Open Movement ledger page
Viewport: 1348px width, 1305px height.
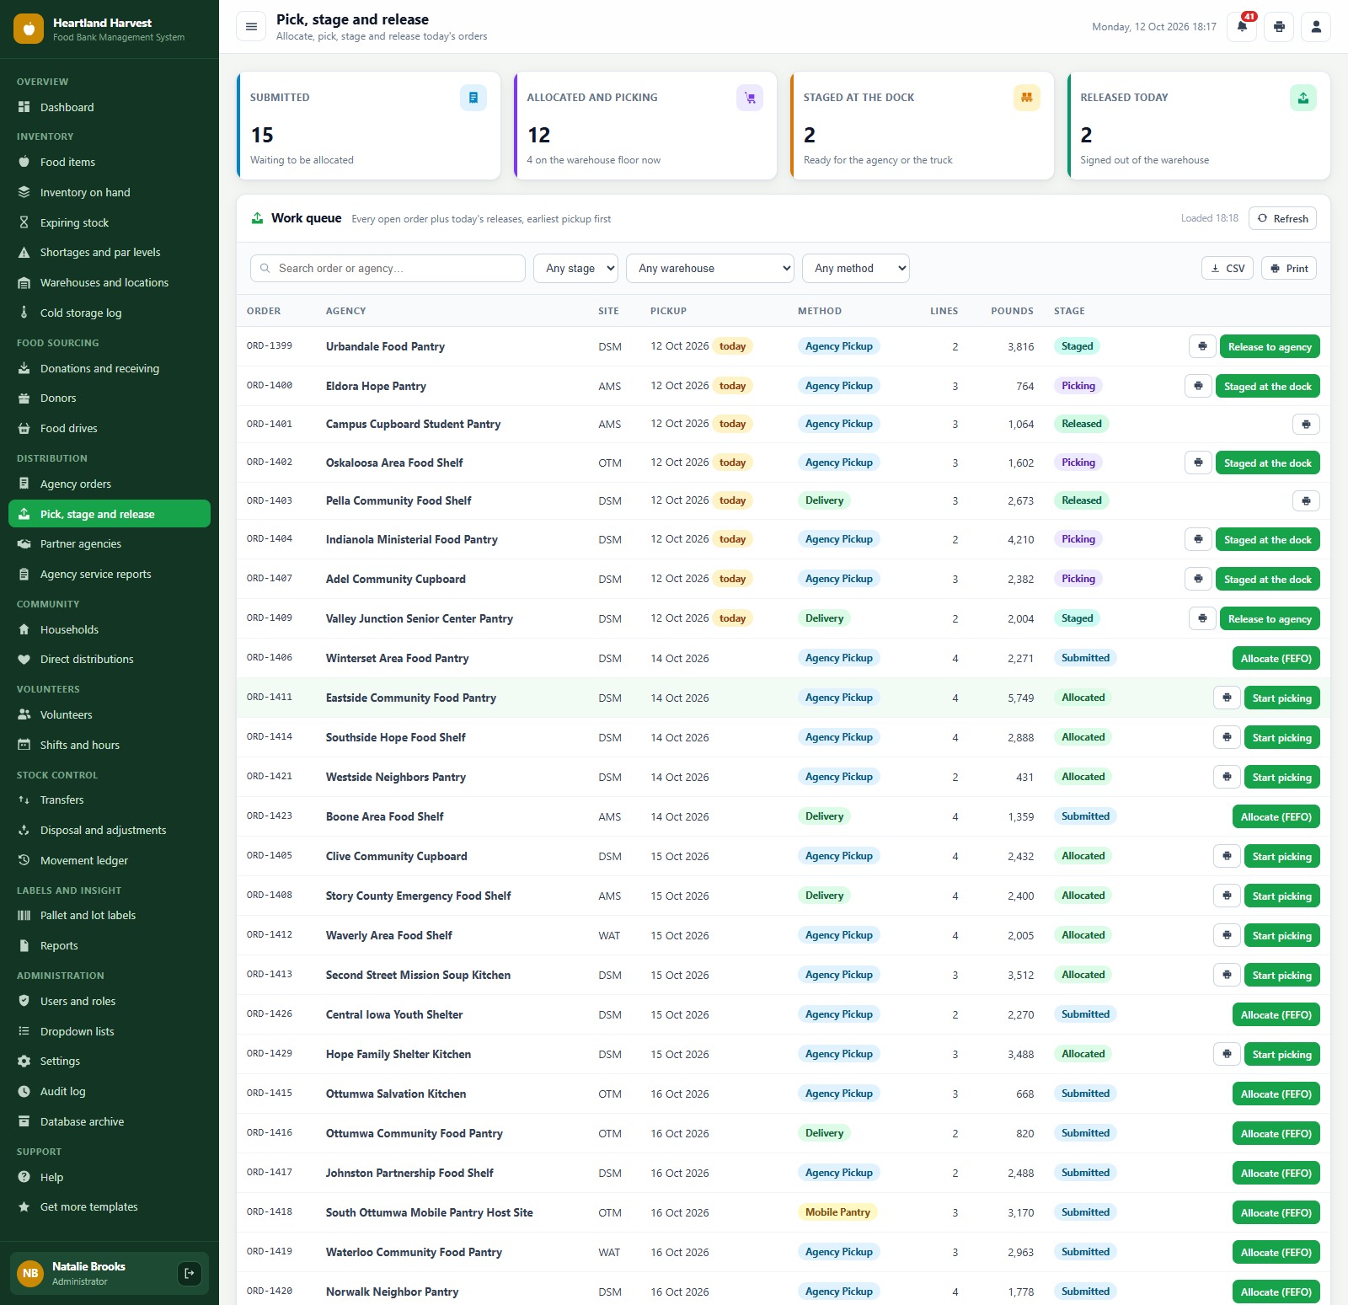(x=110, y=860)
